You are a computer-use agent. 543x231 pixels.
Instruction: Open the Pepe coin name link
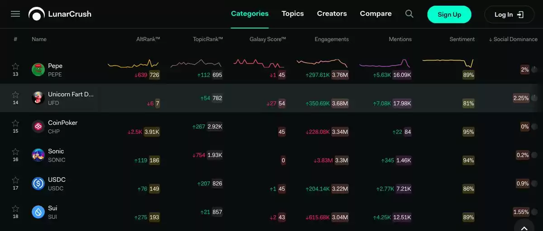click(x=55, y=66)
